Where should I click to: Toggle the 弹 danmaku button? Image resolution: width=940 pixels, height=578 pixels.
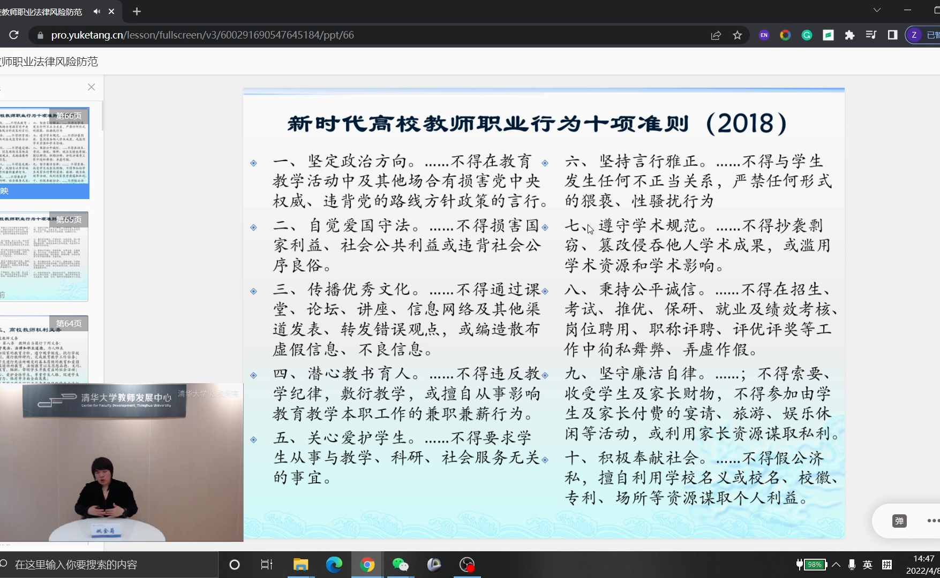pyautogui.click(x=900, y=521)
